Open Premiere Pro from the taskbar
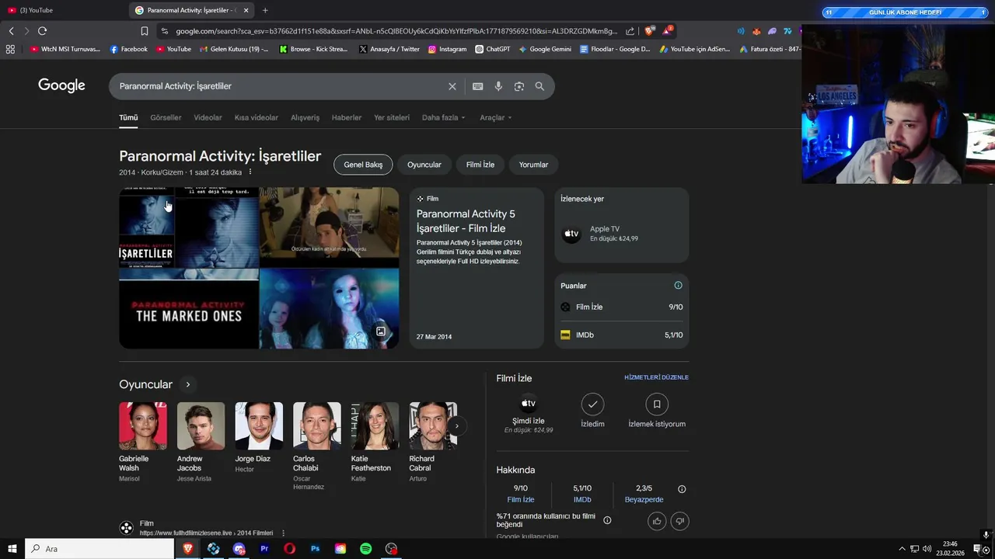995x559 pixels. point(264,549)
